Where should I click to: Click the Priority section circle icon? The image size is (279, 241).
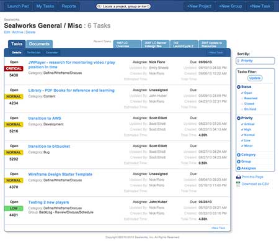click(x=239, y=118)
